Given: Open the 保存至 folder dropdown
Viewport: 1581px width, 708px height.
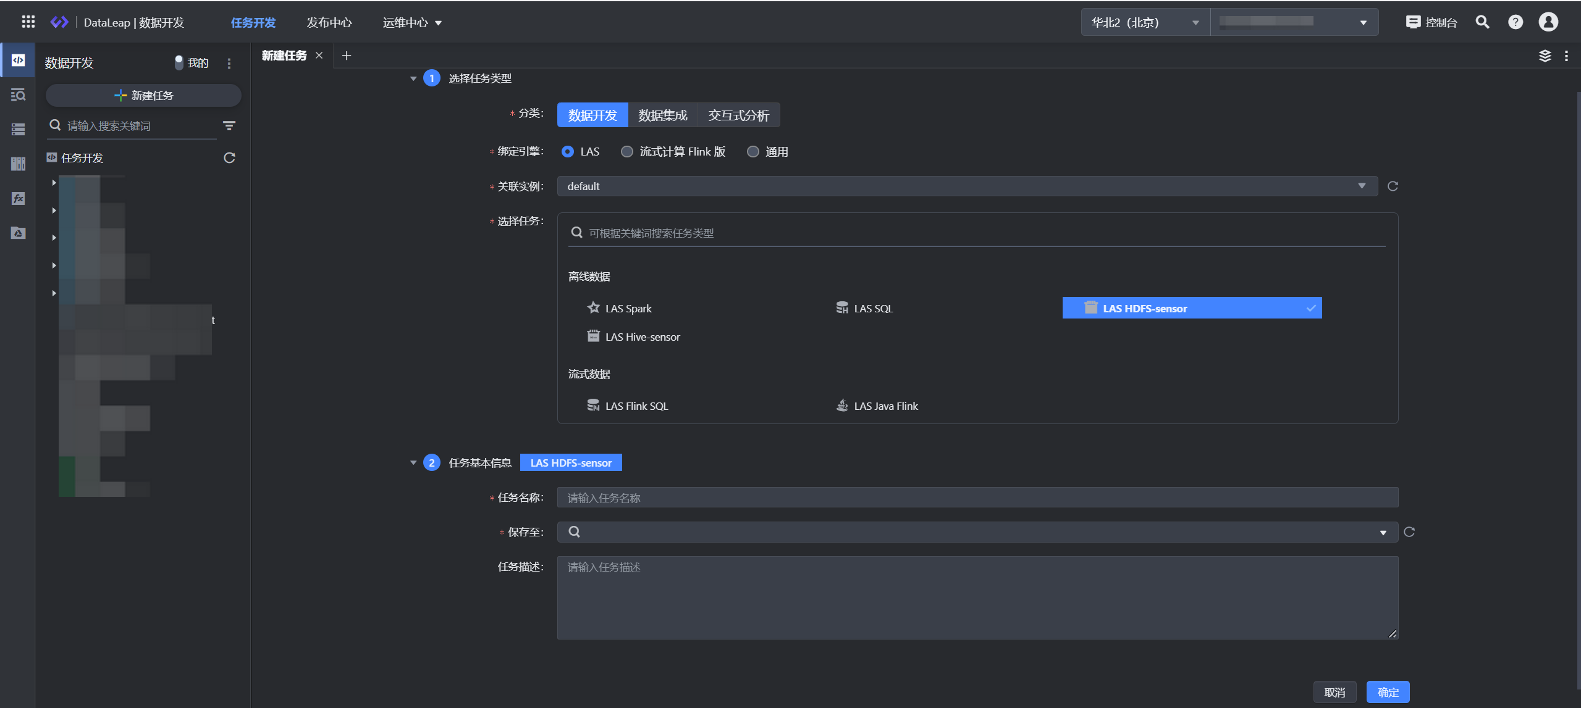Looking at the screenshot, I should (977, 532).
